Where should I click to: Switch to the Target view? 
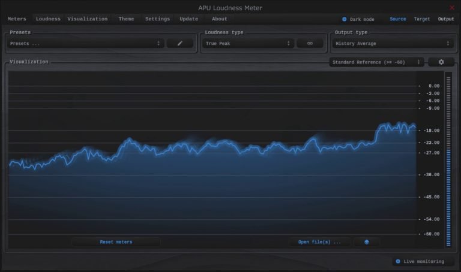[421, 19]
